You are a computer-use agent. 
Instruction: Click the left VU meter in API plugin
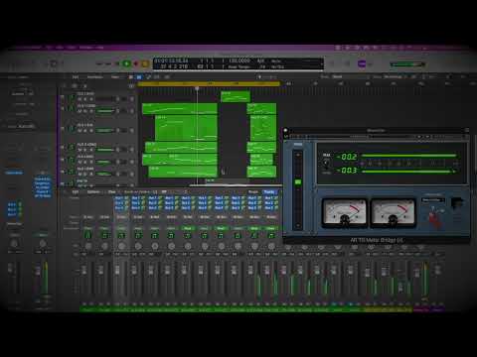[x=344, y=212]
